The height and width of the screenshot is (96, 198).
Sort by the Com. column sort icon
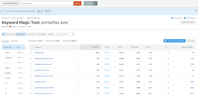(x=151, y=47)
